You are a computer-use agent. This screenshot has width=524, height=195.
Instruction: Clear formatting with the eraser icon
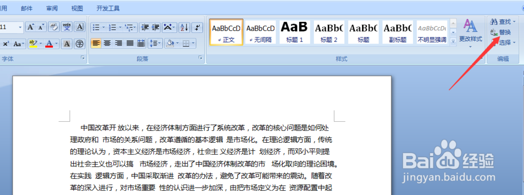tap(53, 27)
